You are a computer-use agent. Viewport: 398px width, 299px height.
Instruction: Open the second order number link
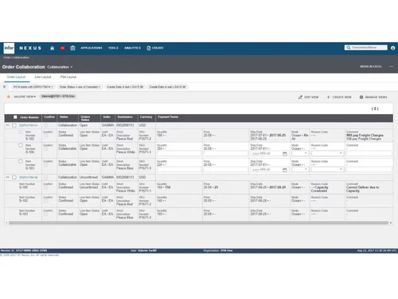[29, 178]
